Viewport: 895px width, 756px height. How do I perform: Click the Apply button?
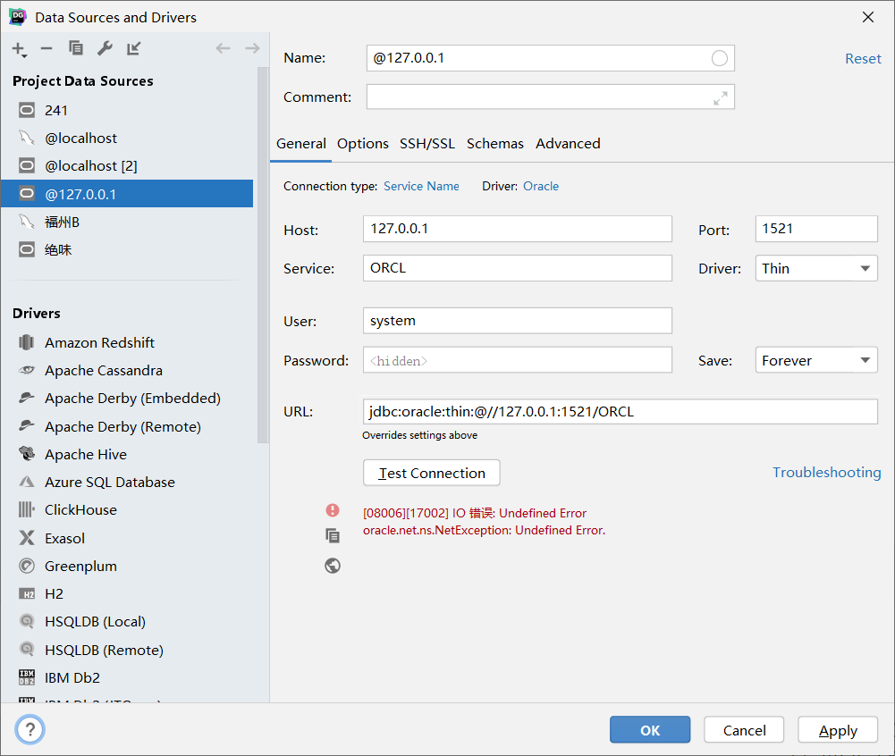click(838, 730)
